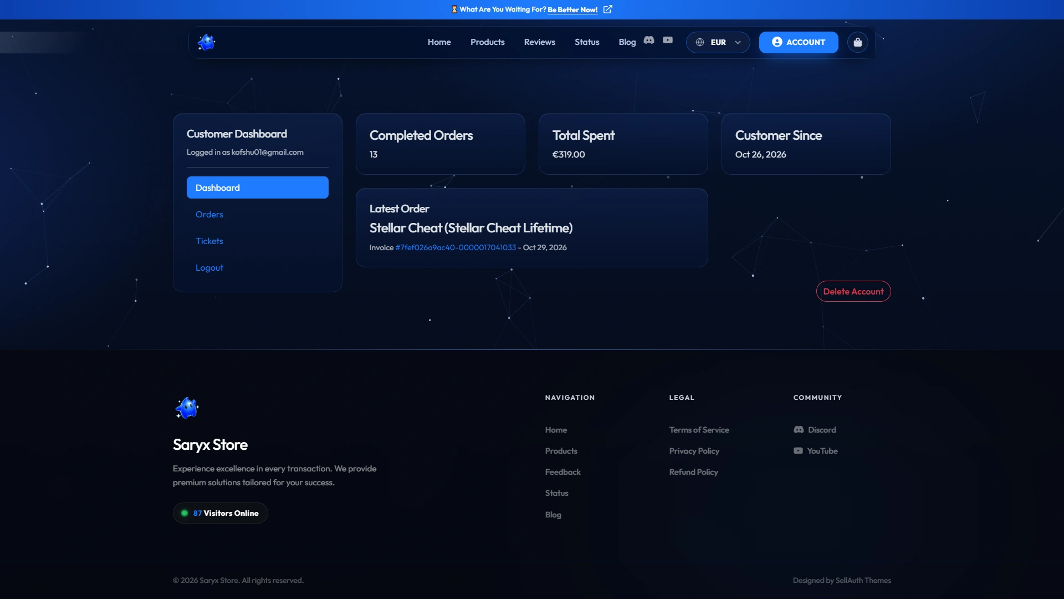Open the footer Feedback link
The height and width of the screenshot is (599, 1064).
click(562, 472)
